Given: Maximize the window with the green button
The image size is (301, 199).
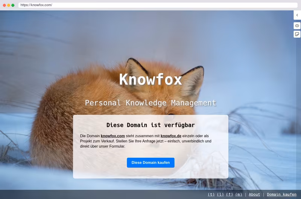Looking at the screenshot, I should click(13, 5).
